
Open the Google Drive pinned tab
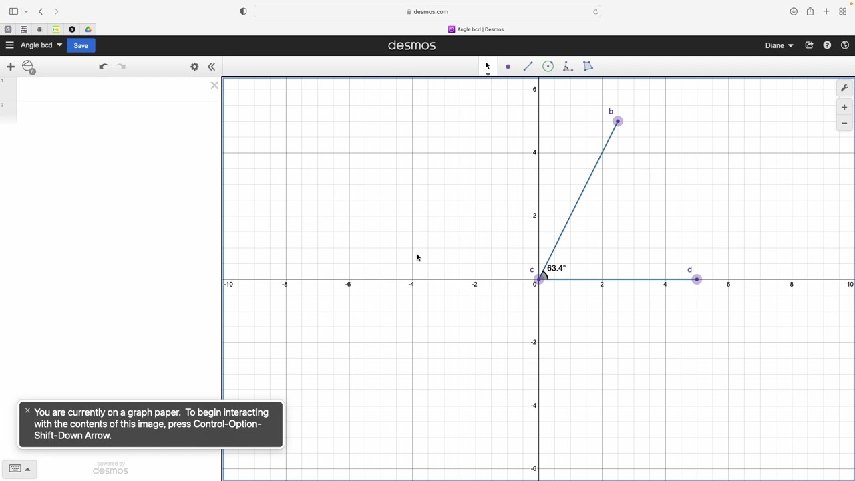88,29
